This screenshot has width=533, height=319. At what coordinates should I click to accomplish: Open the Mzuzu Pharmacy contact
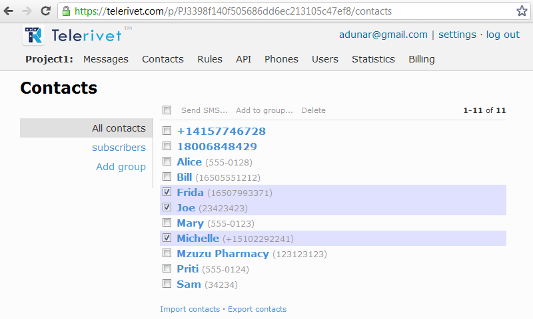click(223, 254)
